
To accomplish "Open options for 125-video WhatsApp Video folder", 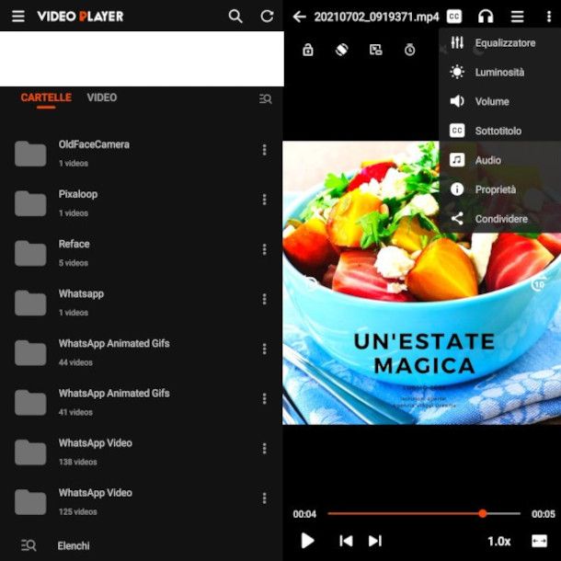I will [x=264, y=498].
